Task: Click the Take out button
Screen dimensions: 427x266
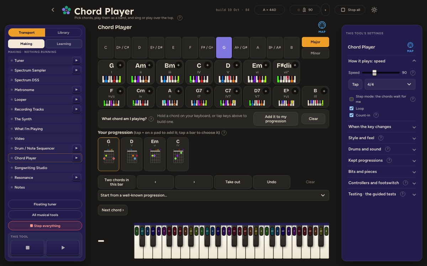Action: point(233,182)
